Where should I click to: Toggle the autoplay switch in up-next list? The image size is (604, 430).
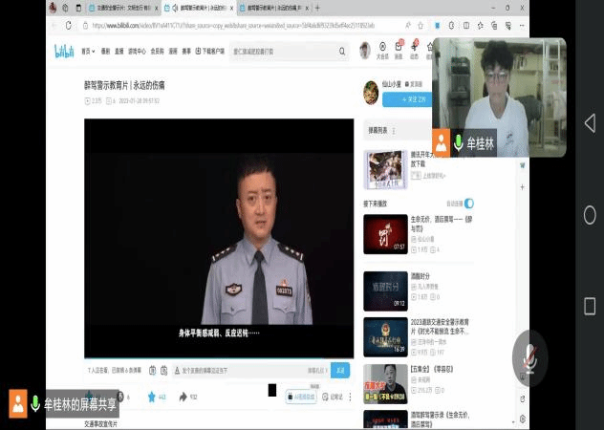pos(469,204)
